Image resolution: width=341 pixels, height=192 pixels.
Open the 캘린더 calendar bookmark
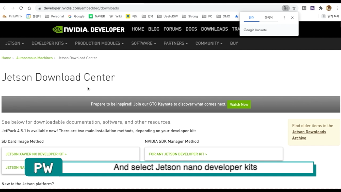tap(34, 16)
